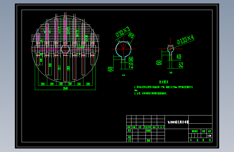Click the central main pipe circle
The image size is (234, 152).
65,49
